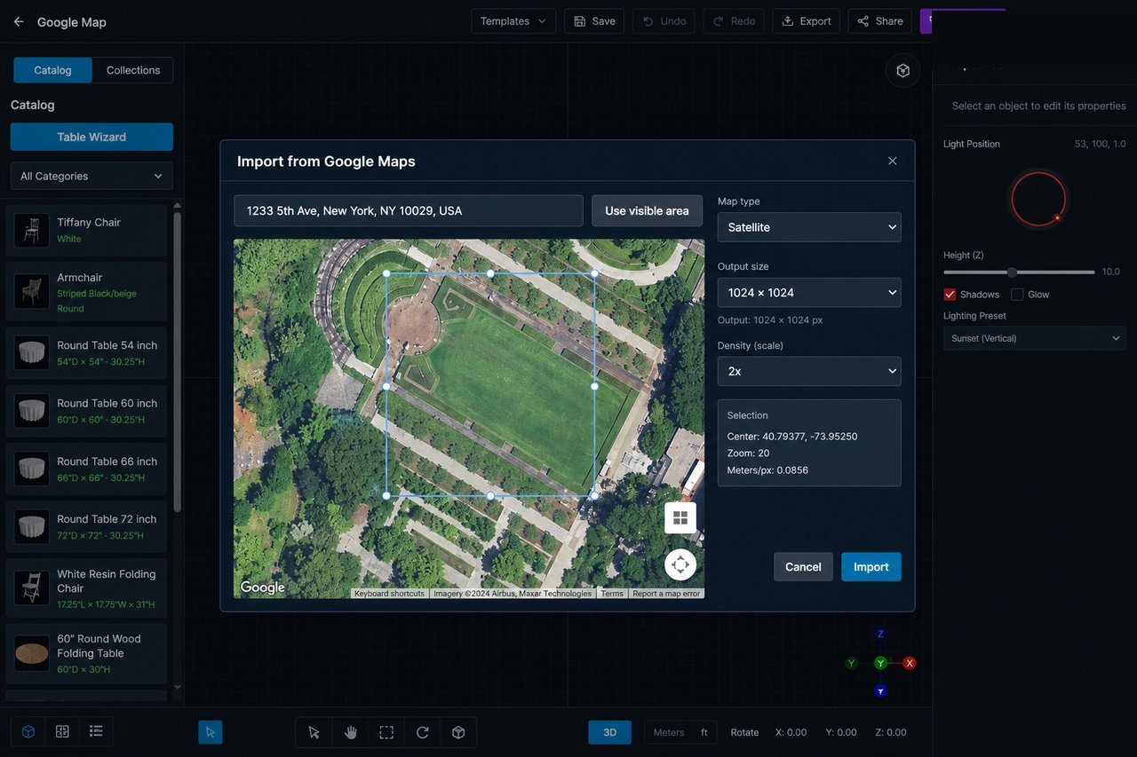The image size is (1137, 757).
Task: Select the White Resin Folding Chair item
Action: coord(86,588)
